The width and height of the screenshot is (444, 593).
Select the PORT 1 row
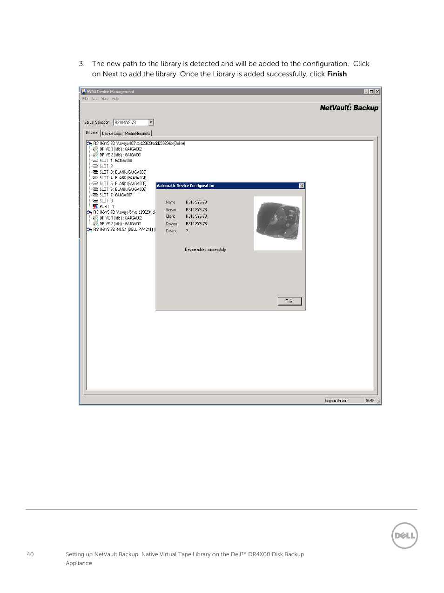tap(107, 207)
